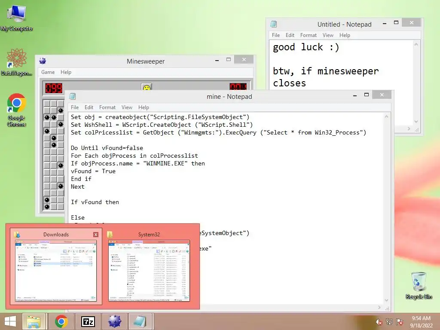Open the network tray icon
The width and height of the screenshot is (440, 330).
389,322
